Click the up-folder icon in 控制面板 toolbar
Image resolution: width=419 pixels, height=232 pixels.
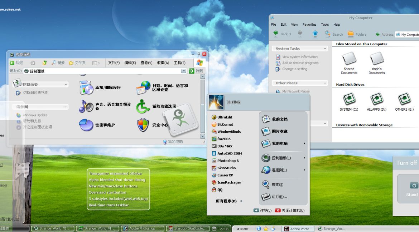pyautogui.click(x=45, y=63)
